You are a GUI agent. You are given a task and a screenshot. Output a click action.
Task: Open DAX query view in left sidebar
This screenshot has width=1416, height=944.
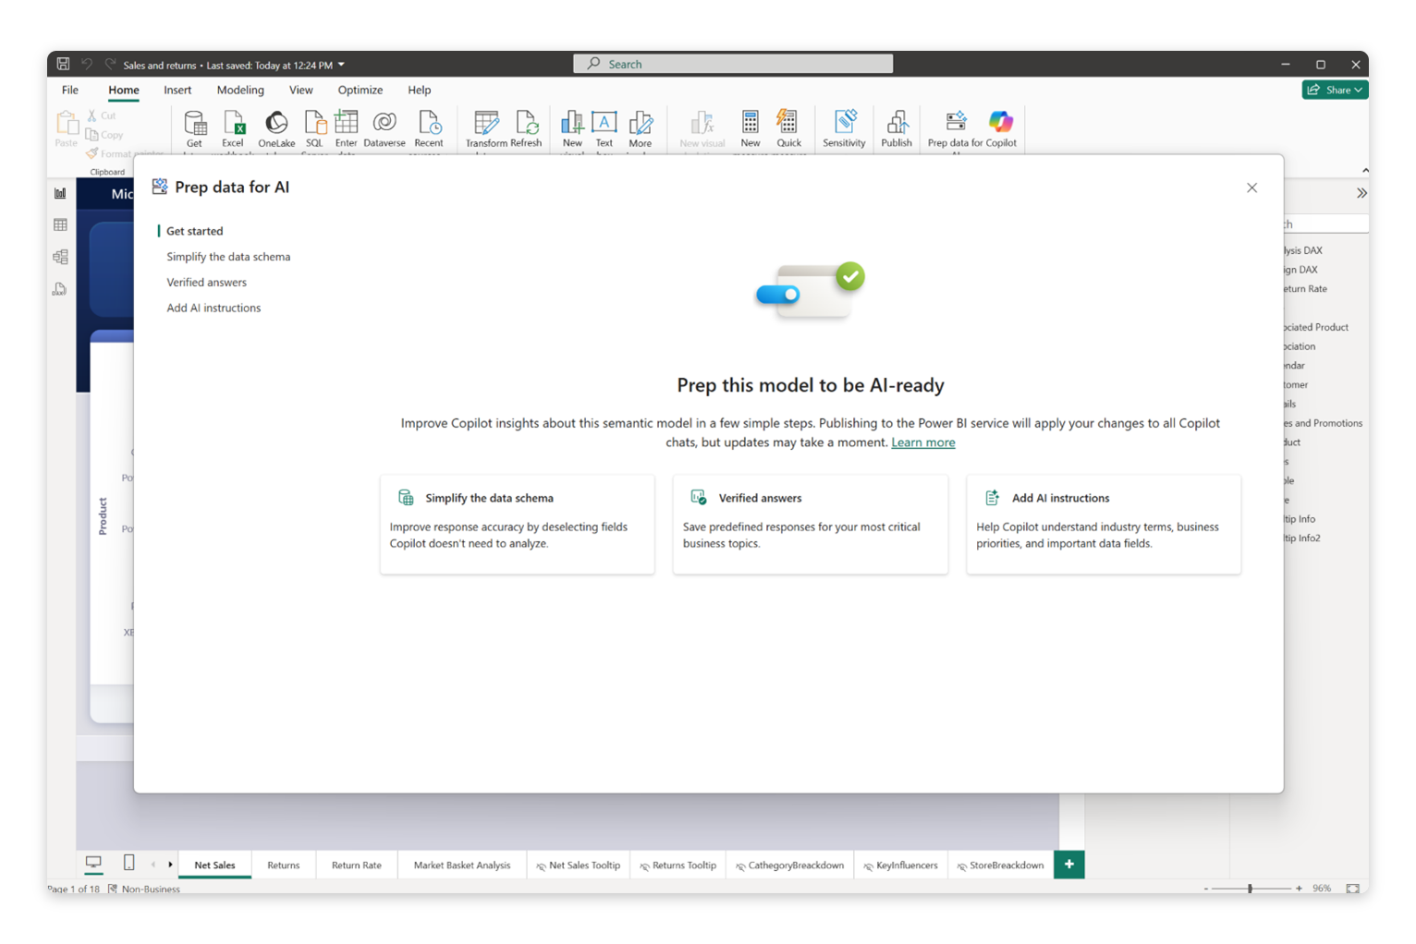(x=60, y=289)
